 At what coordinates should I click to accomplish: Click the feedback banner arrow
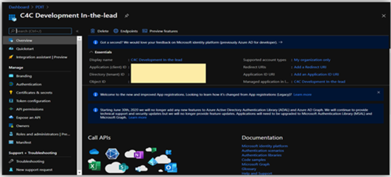tap(280, 42)
